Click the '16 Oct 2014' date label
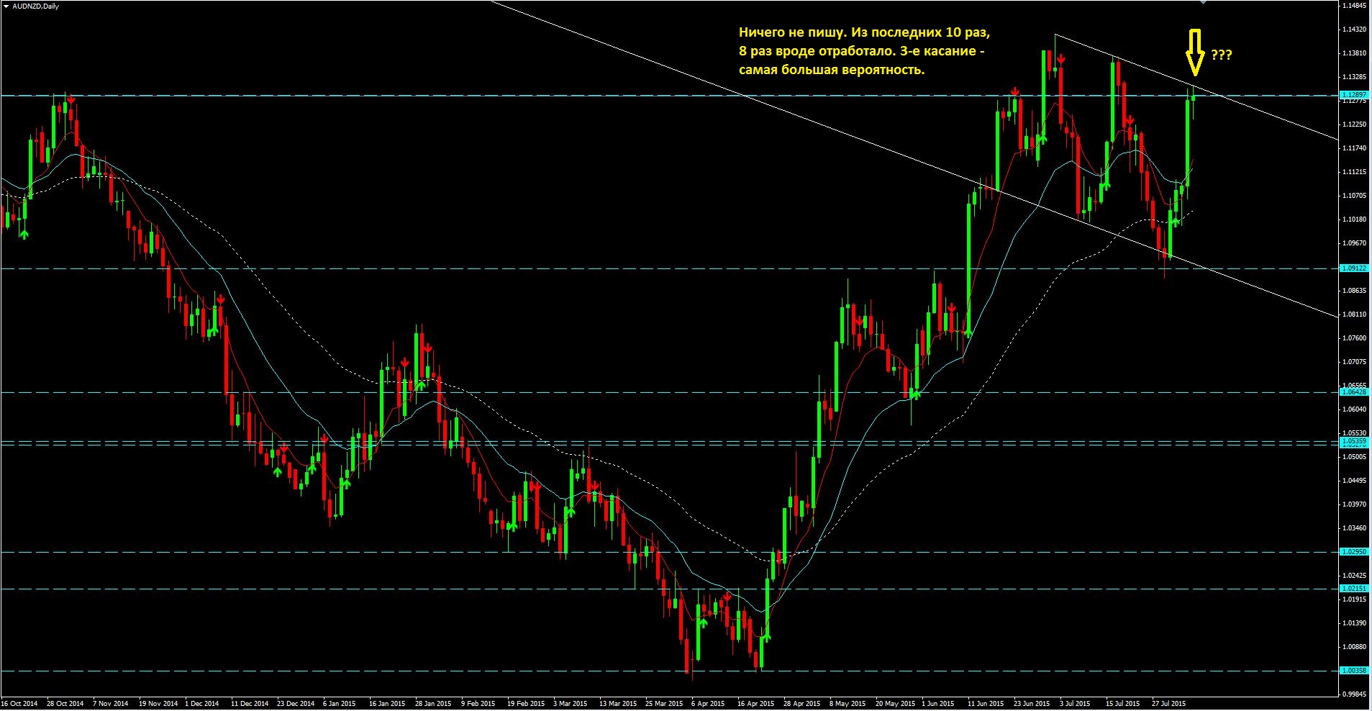The height and width of the screenshot is (711, 1372). (19, 704)
